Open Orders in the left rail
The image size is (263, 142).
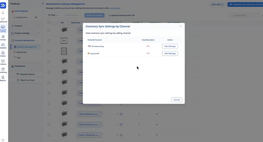[3, 54]
